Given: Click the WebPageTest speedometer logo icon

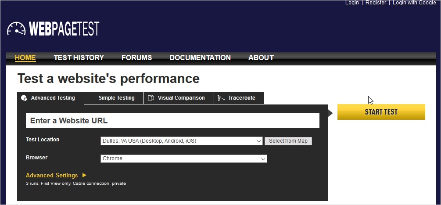Looking at the screenshot, I should tap(16, 29).
